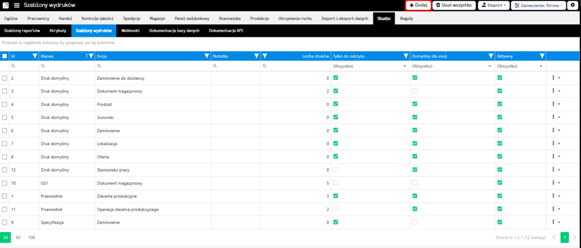Switch to the Webhooki tab

coord(130,31)
